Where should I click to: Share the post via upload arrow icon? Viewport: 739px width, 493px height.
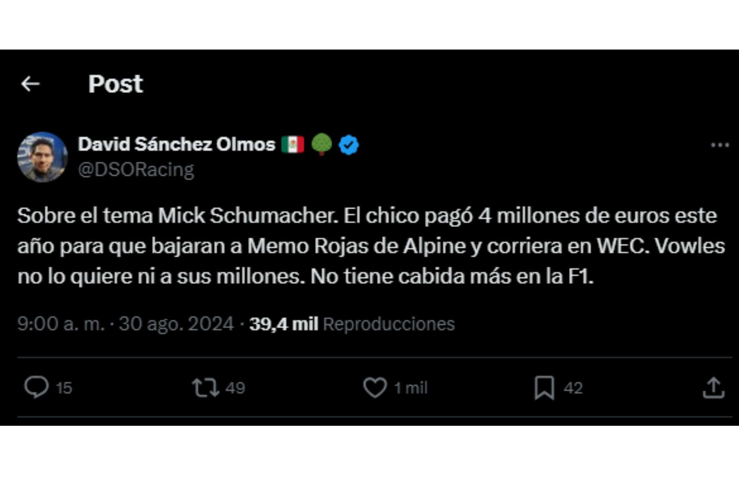click(x=713, y=388)
